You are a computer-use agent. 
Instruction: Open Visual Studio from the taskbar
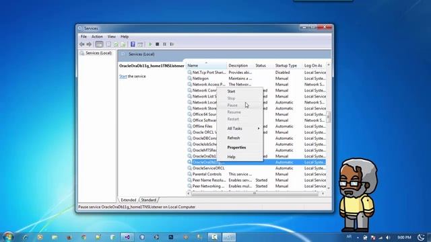[127, 237]
